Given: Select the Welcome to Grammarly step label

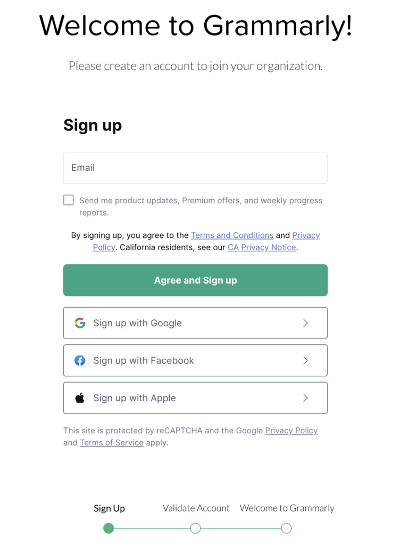Looking at the screenshot, I should [287, 508].
